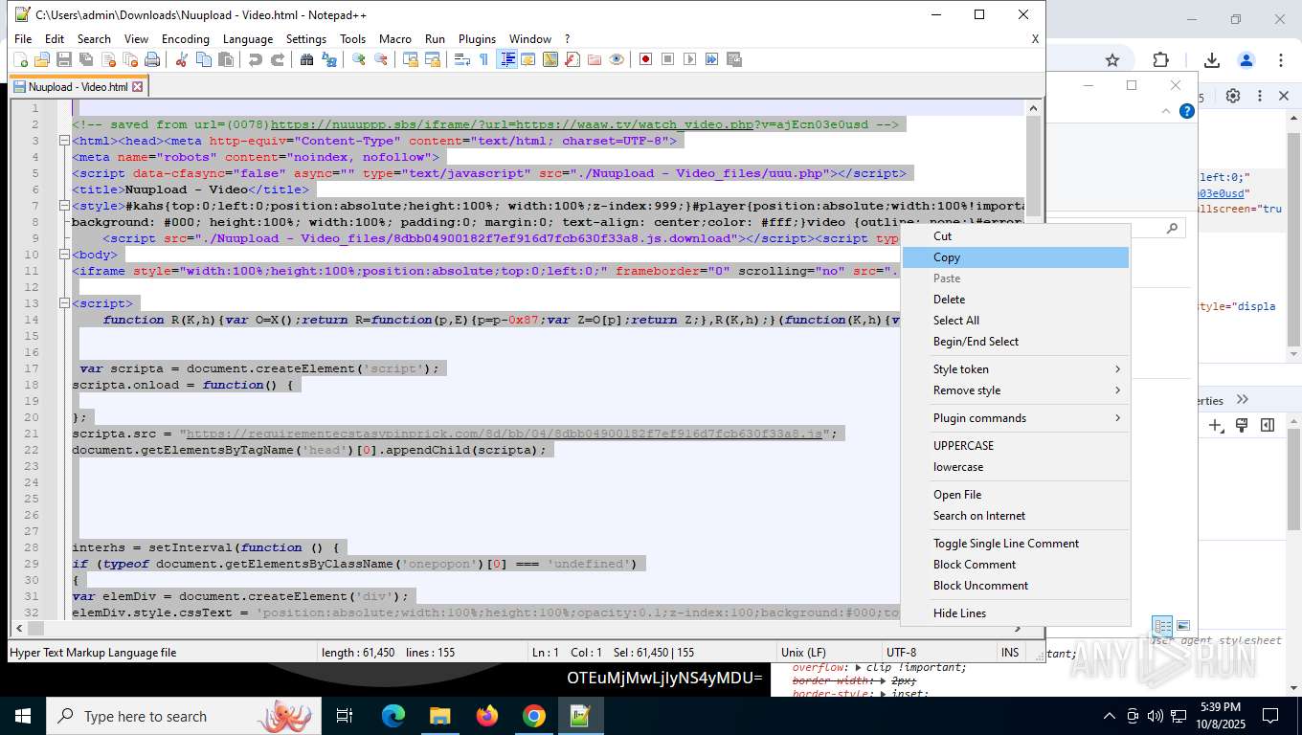Toggle word wrap toolbar icon

coord(462,59)
